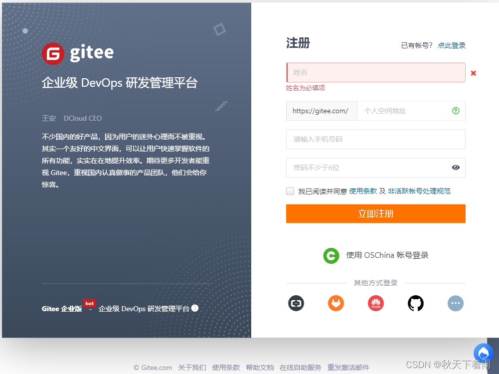
Task: Sign in with the dark link-shaped icon
Action: pyautogui.click(x=296, y=303)
